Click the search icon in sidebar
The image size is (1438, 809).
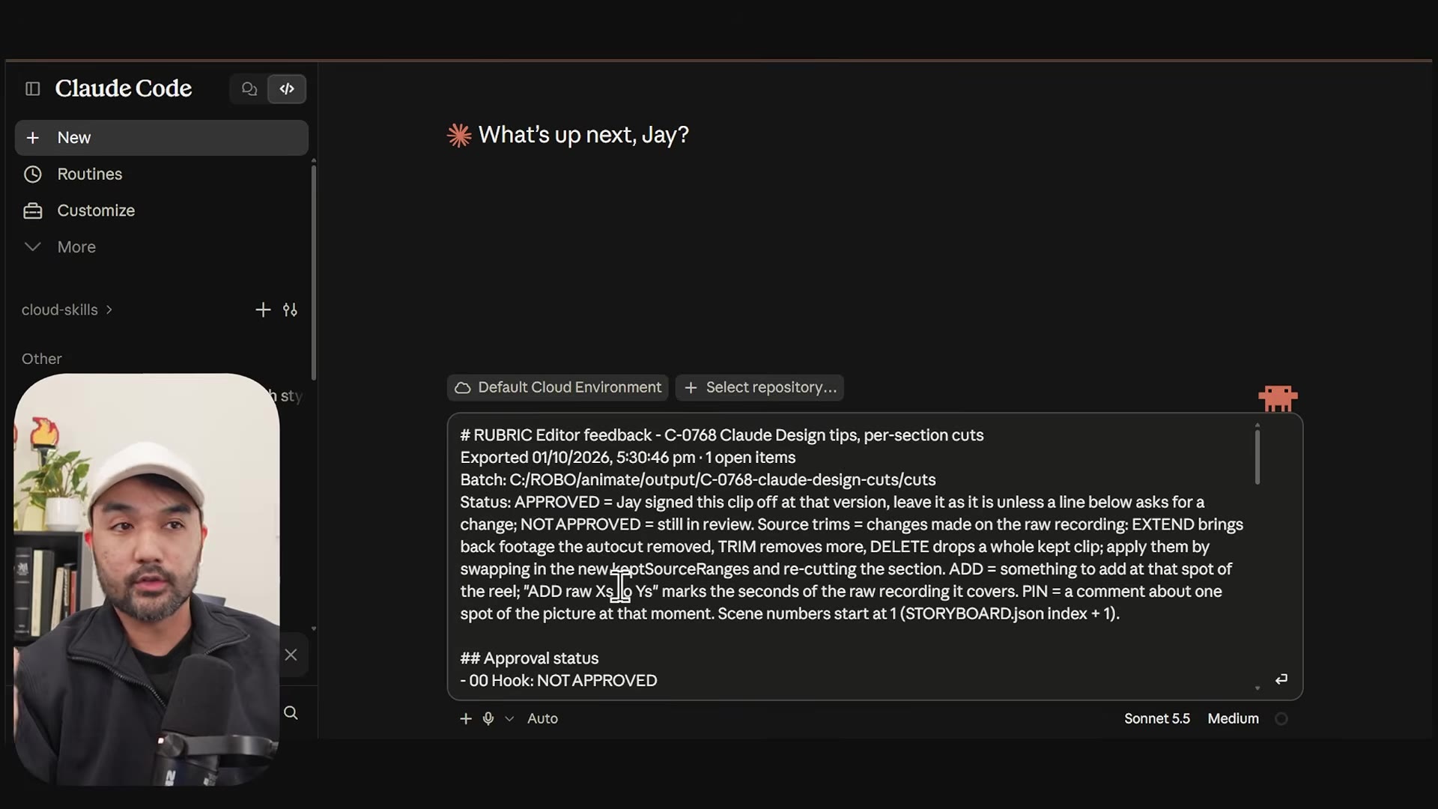point(291,712)
